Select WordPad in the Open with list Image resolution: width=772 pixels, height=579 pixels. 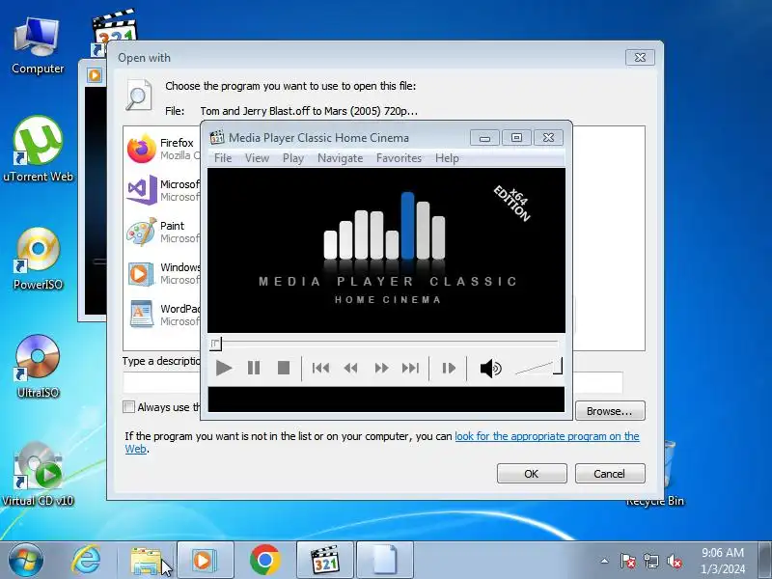click(x=162, y=315)
